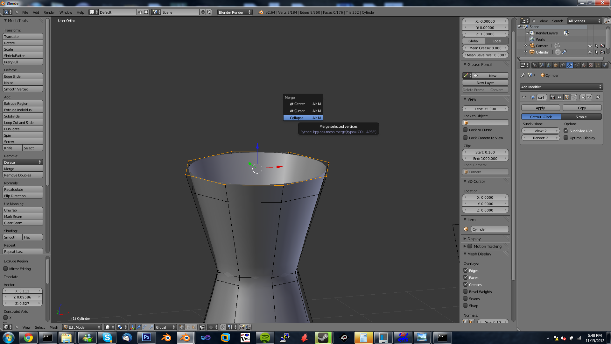Image resolution: width=611 pixels, height=344 pixels.
Task: Toggle Cylinder visibility eye in outliner
Action: (x=590, y=52)
